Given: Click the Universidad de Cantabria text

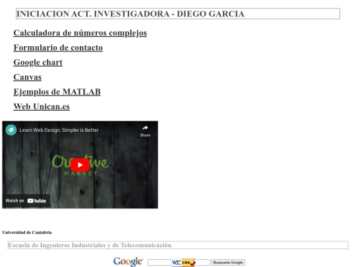Looking at the screenshot, I should tap(27, 233).
